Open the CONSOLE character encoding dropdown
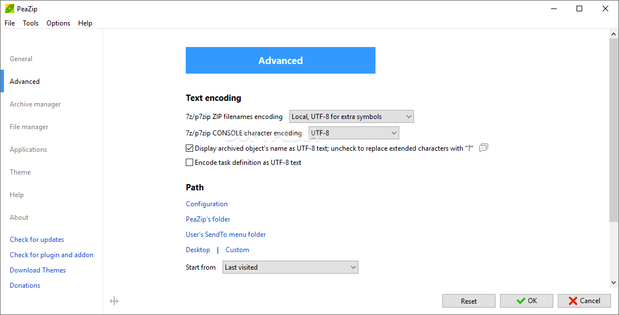The height and width of the screenshot is (315, 619). [354, 133]
